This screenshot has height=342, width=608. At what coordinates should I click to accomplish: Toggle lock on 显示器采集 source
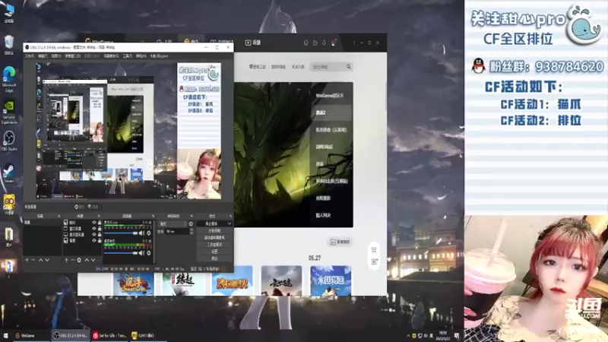point(100,235)
